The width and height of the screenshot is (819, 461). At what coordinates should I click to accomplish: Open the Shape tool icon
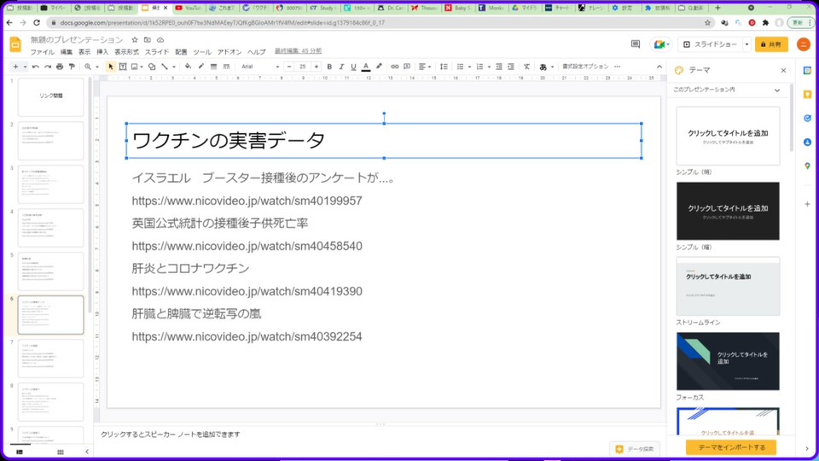(x=152, y=67)
